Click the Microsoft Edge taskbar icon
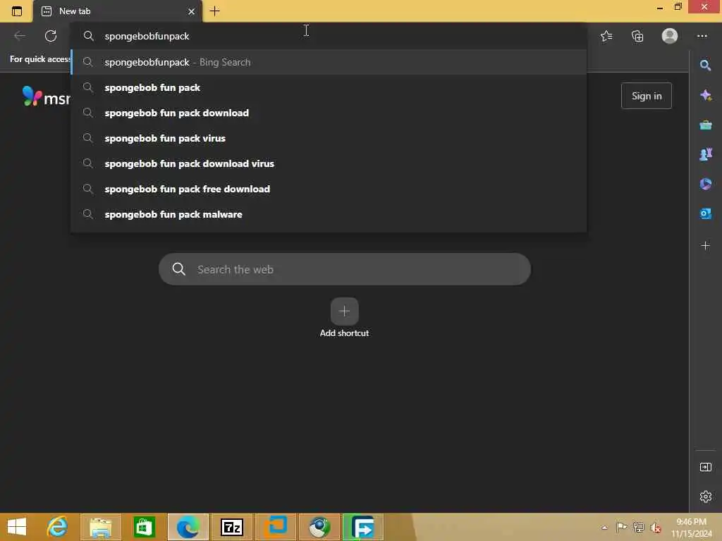The image size is (722, 541). pos(188,527)
